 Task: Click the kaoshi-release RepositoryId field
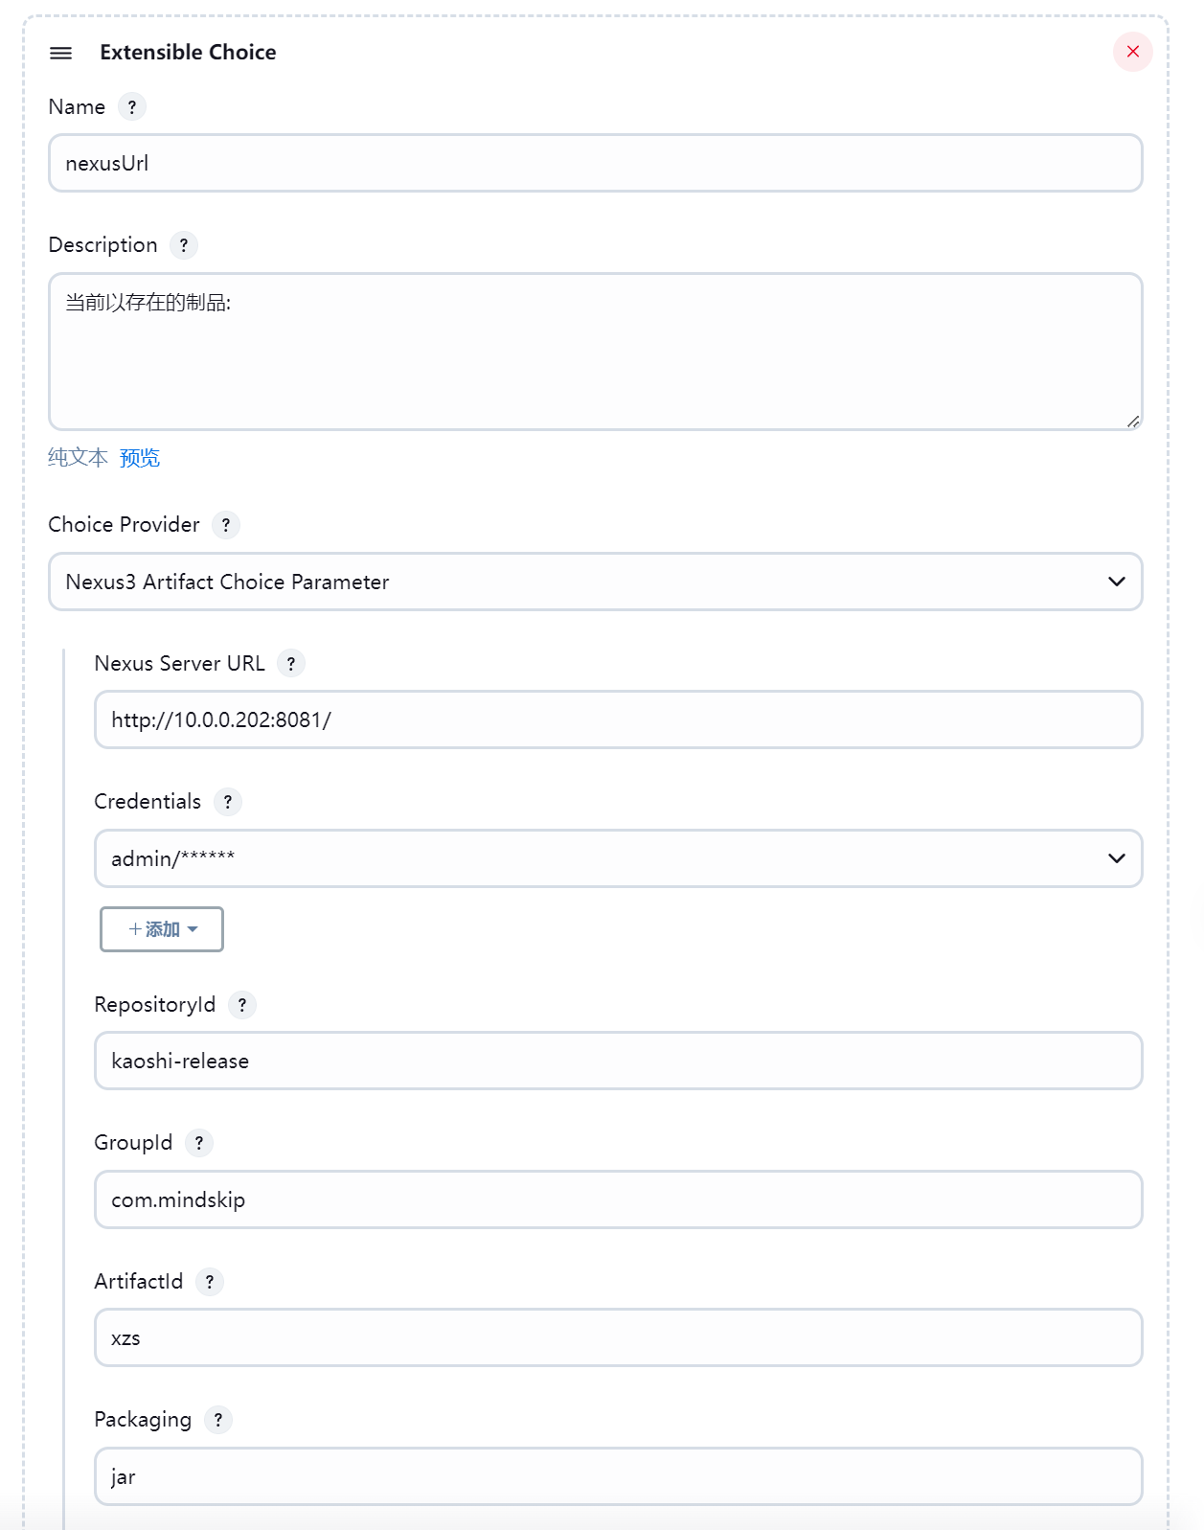tap(619, 1061)
